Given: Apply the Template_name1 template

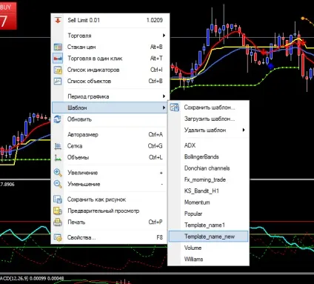Looking at the screenshot, I should click(x=208, y=225).
